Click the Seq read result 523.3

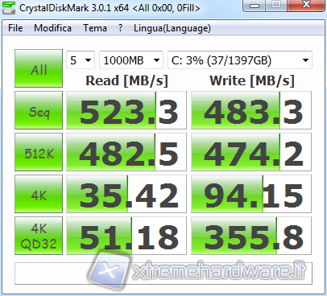coord(126,110)
